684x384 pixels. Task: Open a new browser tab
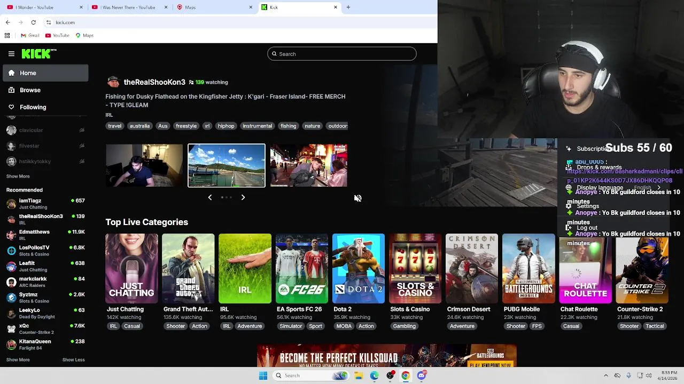click(x=348, y=7)
